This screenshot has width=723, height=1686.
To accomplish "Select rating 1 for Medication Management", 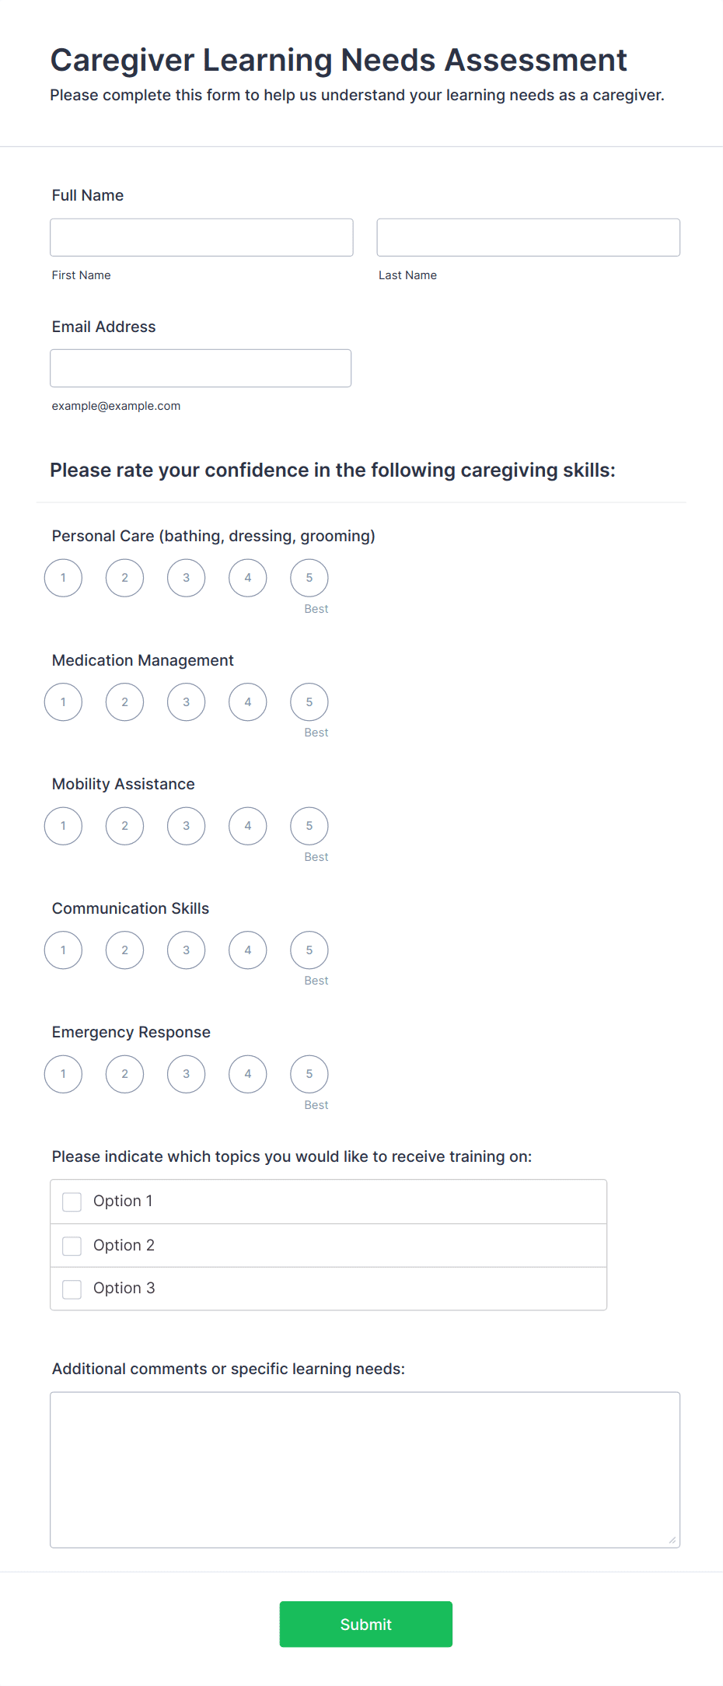I will pyautogui.click(x=62, y=701).
